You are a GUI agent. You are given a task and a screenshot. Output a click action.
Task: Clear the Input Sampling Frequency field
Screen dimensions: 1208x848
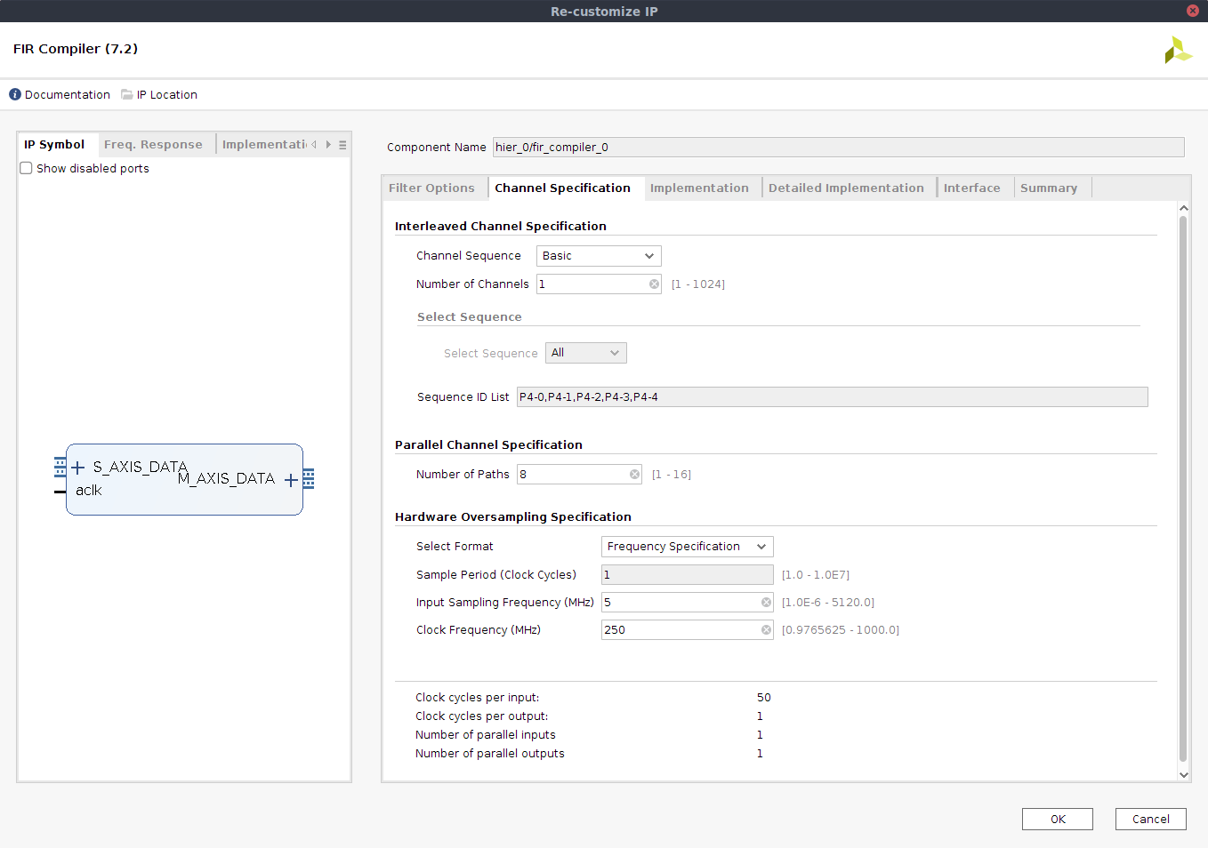[767, 603]
